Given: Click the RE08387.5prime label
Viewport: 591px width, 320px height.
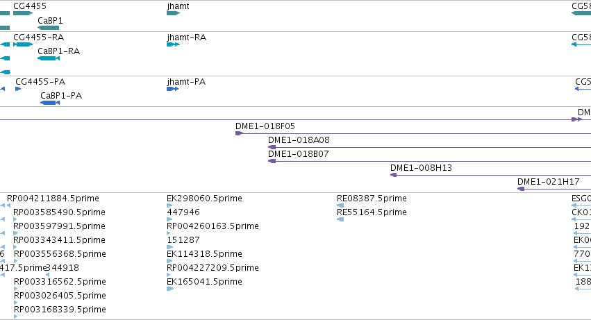Looking at the screenshot, I should tap(372, 199).
